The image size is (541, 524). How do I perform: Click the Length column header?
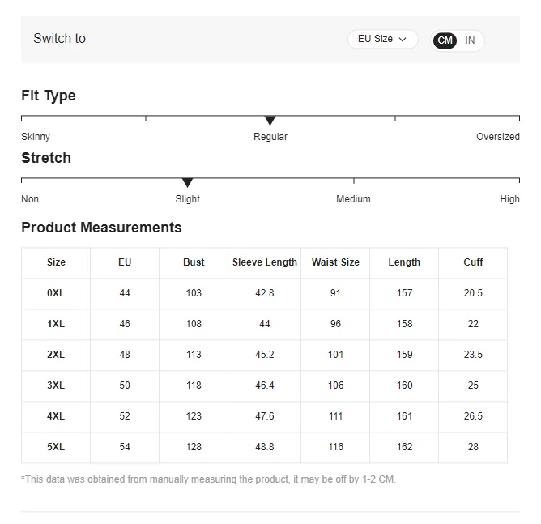(x=404, y=262)
